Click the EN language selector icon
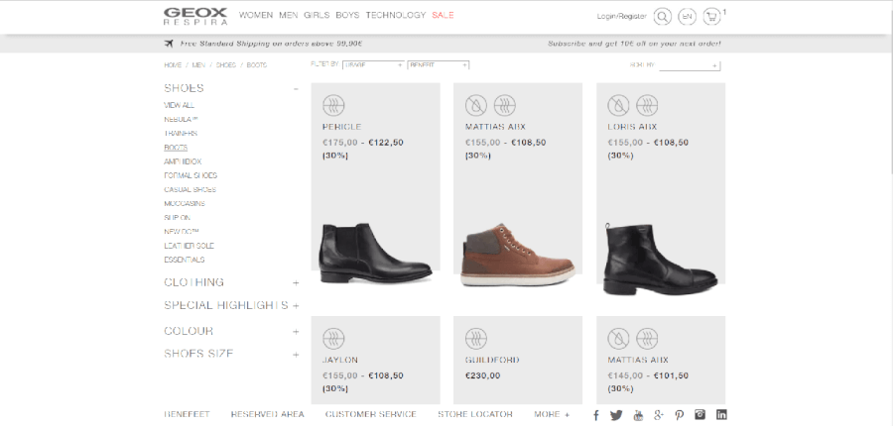The image size is (893, 426). pyautogui.click(x=687, y=16)
